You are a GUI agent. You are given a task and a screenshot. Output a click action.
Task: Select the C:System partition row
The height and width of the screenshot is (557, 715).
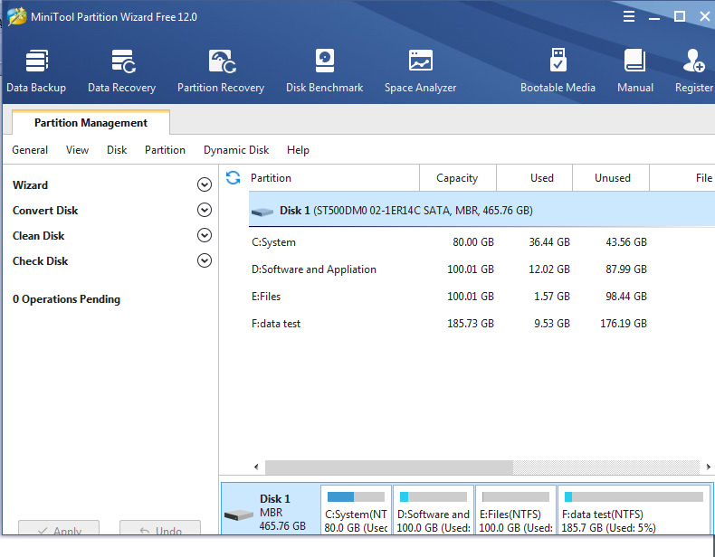pos(481,242)
